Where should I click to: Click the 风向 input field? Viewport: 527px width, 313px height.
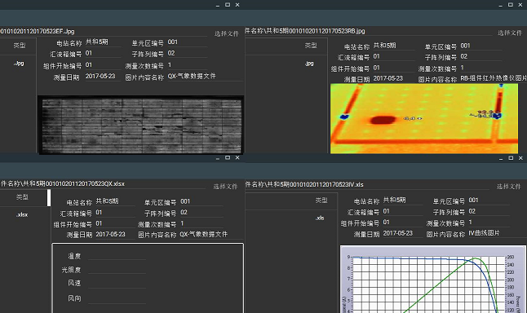[117, 298]
